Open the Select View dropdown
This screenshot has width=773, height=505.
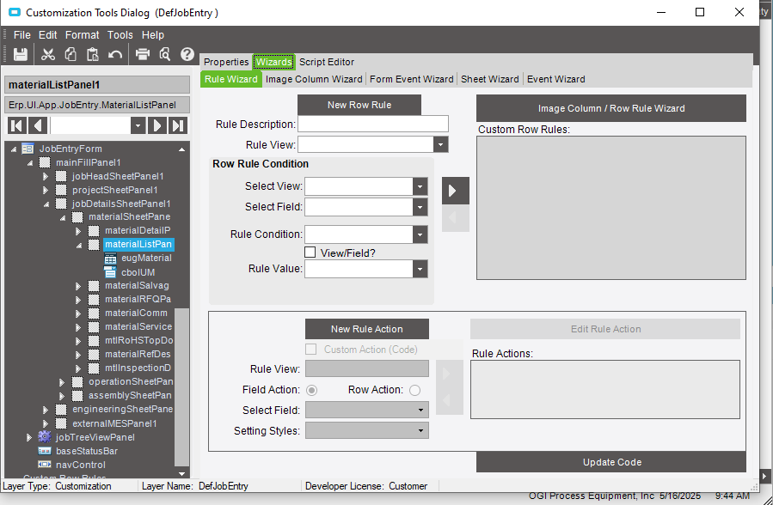coord(420,186)
